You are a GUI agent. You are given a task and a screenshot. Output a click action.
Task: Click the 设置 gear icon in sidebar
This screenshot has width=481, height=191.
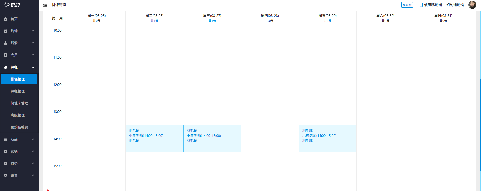[x=6, y=175]
